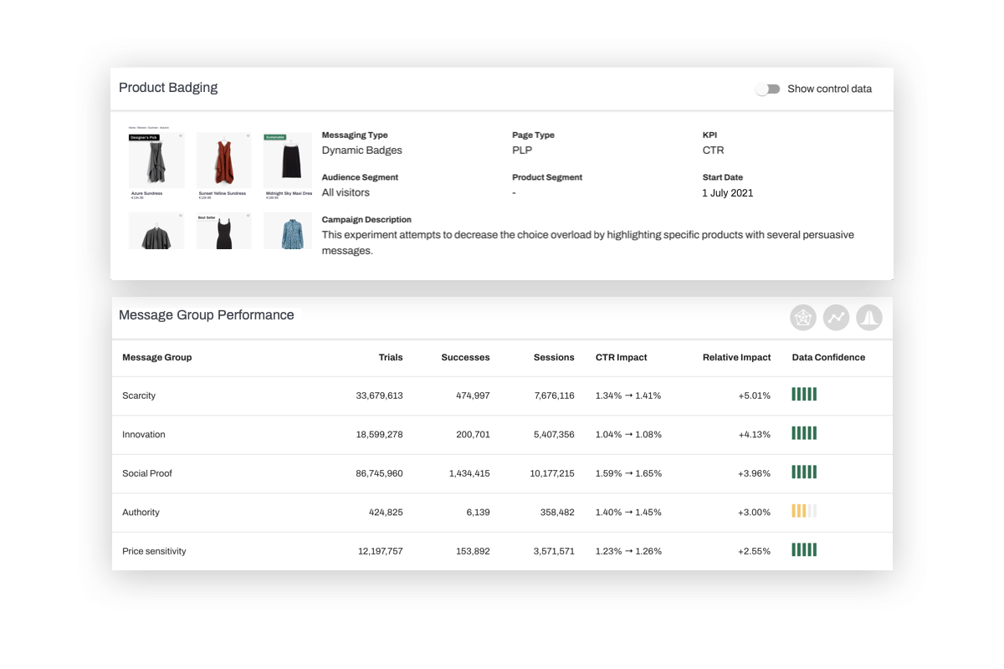Image resolution: width=1004 pixels, height=669 pixels.
Task: Select the Scarcity message group row
Action: (x=139, y=394)
